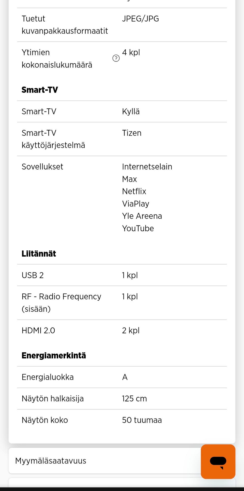This screenshot has height=491, width=244.
Task: Select YouTube in the Sovellukset list
Action: [138, 229]
